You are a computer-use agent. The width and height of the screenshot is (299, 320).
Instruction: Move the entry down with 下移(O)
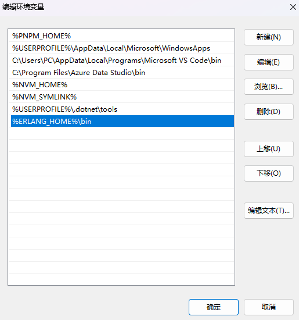coord(269,173)
